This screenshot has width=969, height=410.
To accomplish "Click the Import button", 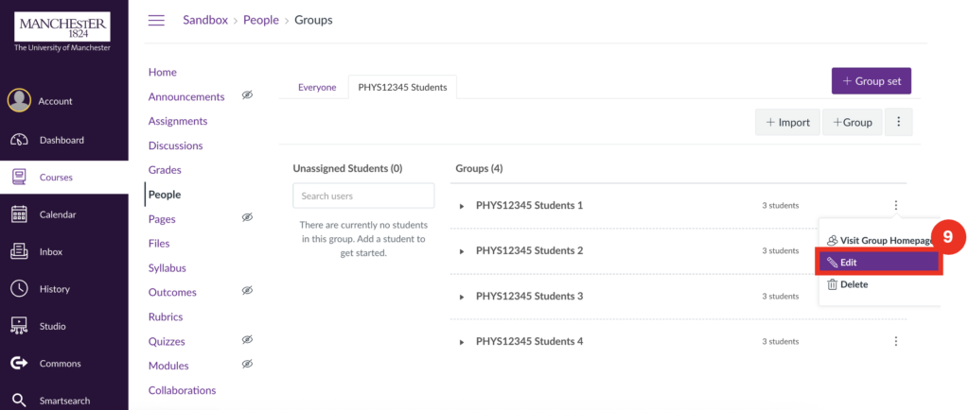I will click(x=787, y=122).
